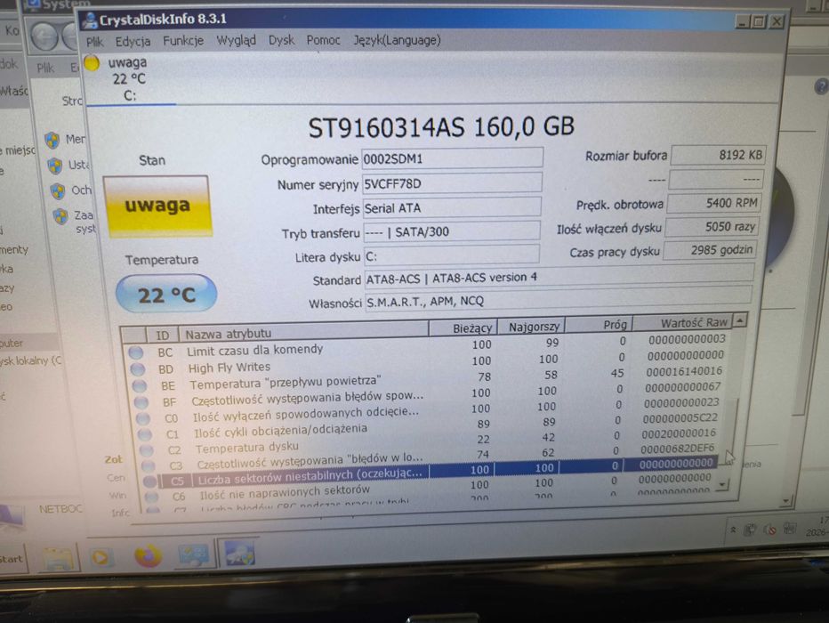Click the Własności field S.M.A.R.T., APM, NCQ
Image resolution: width=829 pixels, height=623 pixels.
pos(559,301)
